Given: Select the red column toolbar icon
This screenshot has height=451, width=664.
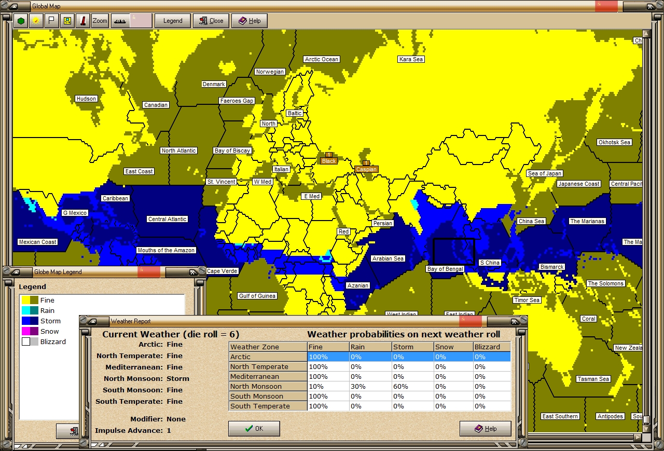Looking at the screenshot, I should [82, 21].
